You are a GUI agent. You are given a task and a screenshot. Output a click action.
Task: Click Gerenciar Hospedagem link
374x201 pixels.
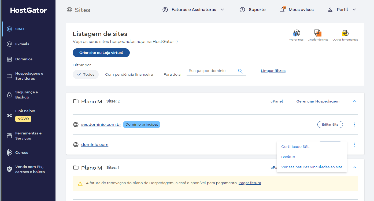coord(318,101)
